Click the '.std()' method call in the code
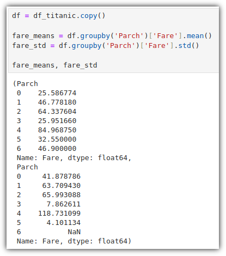The width and height of the screenshot is (226, 256). point(186,46)
